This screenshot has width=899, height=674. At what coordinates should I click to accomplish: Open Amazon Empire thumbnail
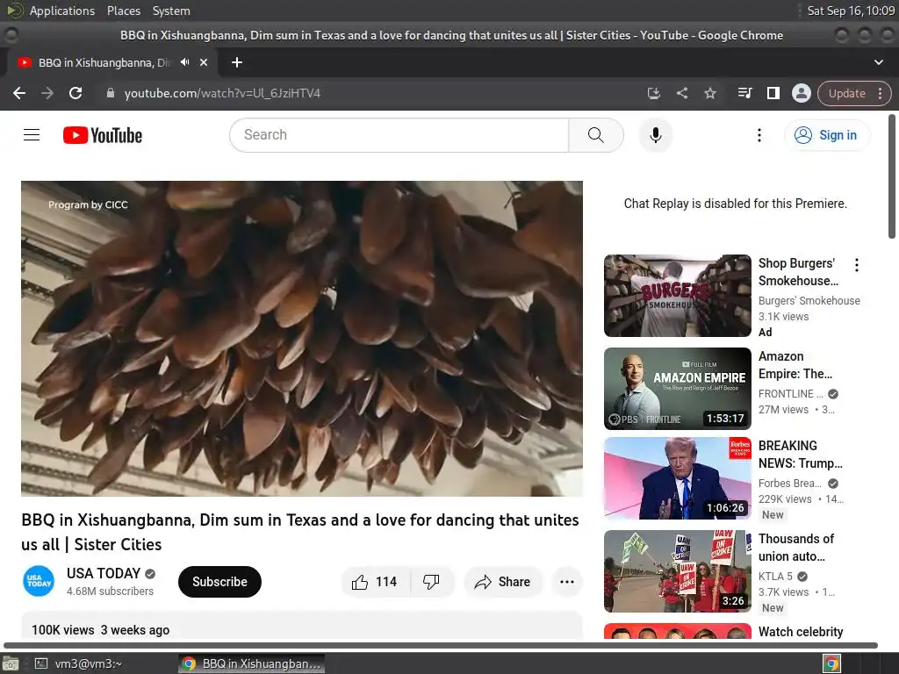pos(677,389)
